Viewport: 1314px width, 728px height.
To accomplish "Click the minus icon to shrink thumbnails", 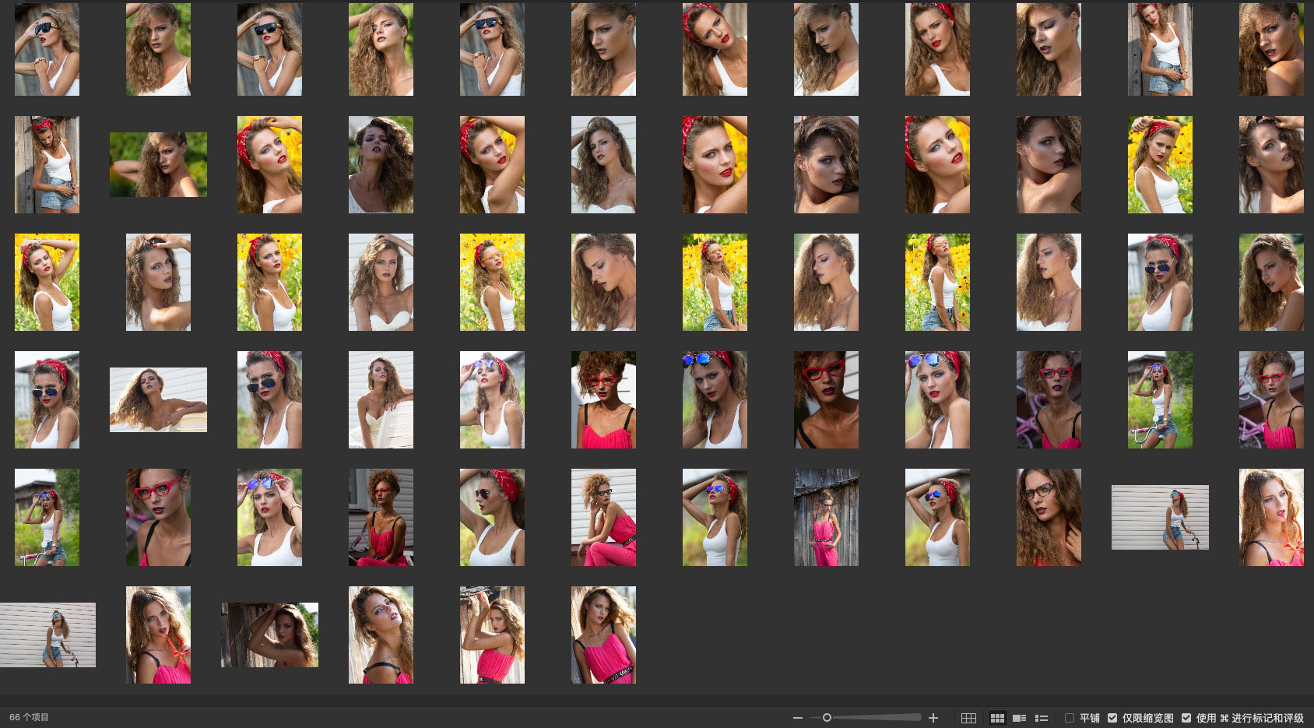I will (x=797, y=718).
